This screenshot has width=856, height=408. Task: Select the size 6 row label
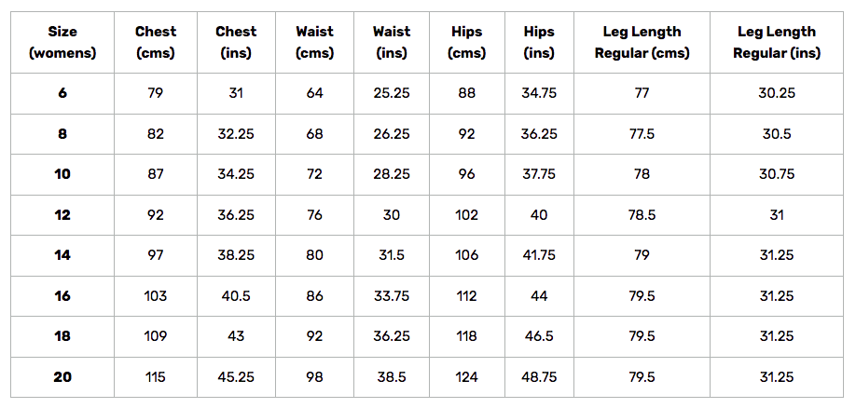(x=62, y=93)
